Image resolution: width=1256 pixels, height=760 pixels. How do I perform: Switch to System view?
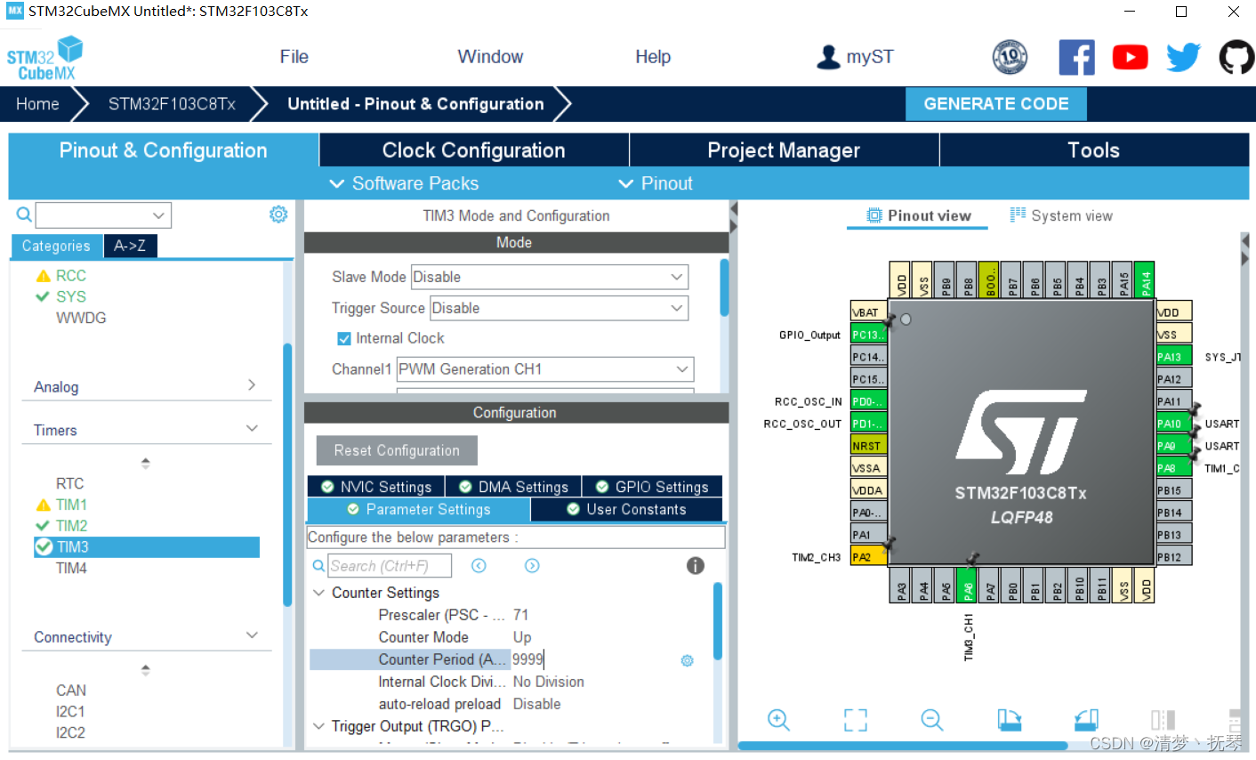(1061, 215)
